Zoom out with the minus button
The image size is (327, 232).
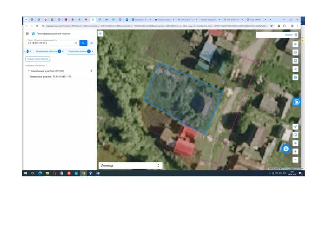pos(295,160)
